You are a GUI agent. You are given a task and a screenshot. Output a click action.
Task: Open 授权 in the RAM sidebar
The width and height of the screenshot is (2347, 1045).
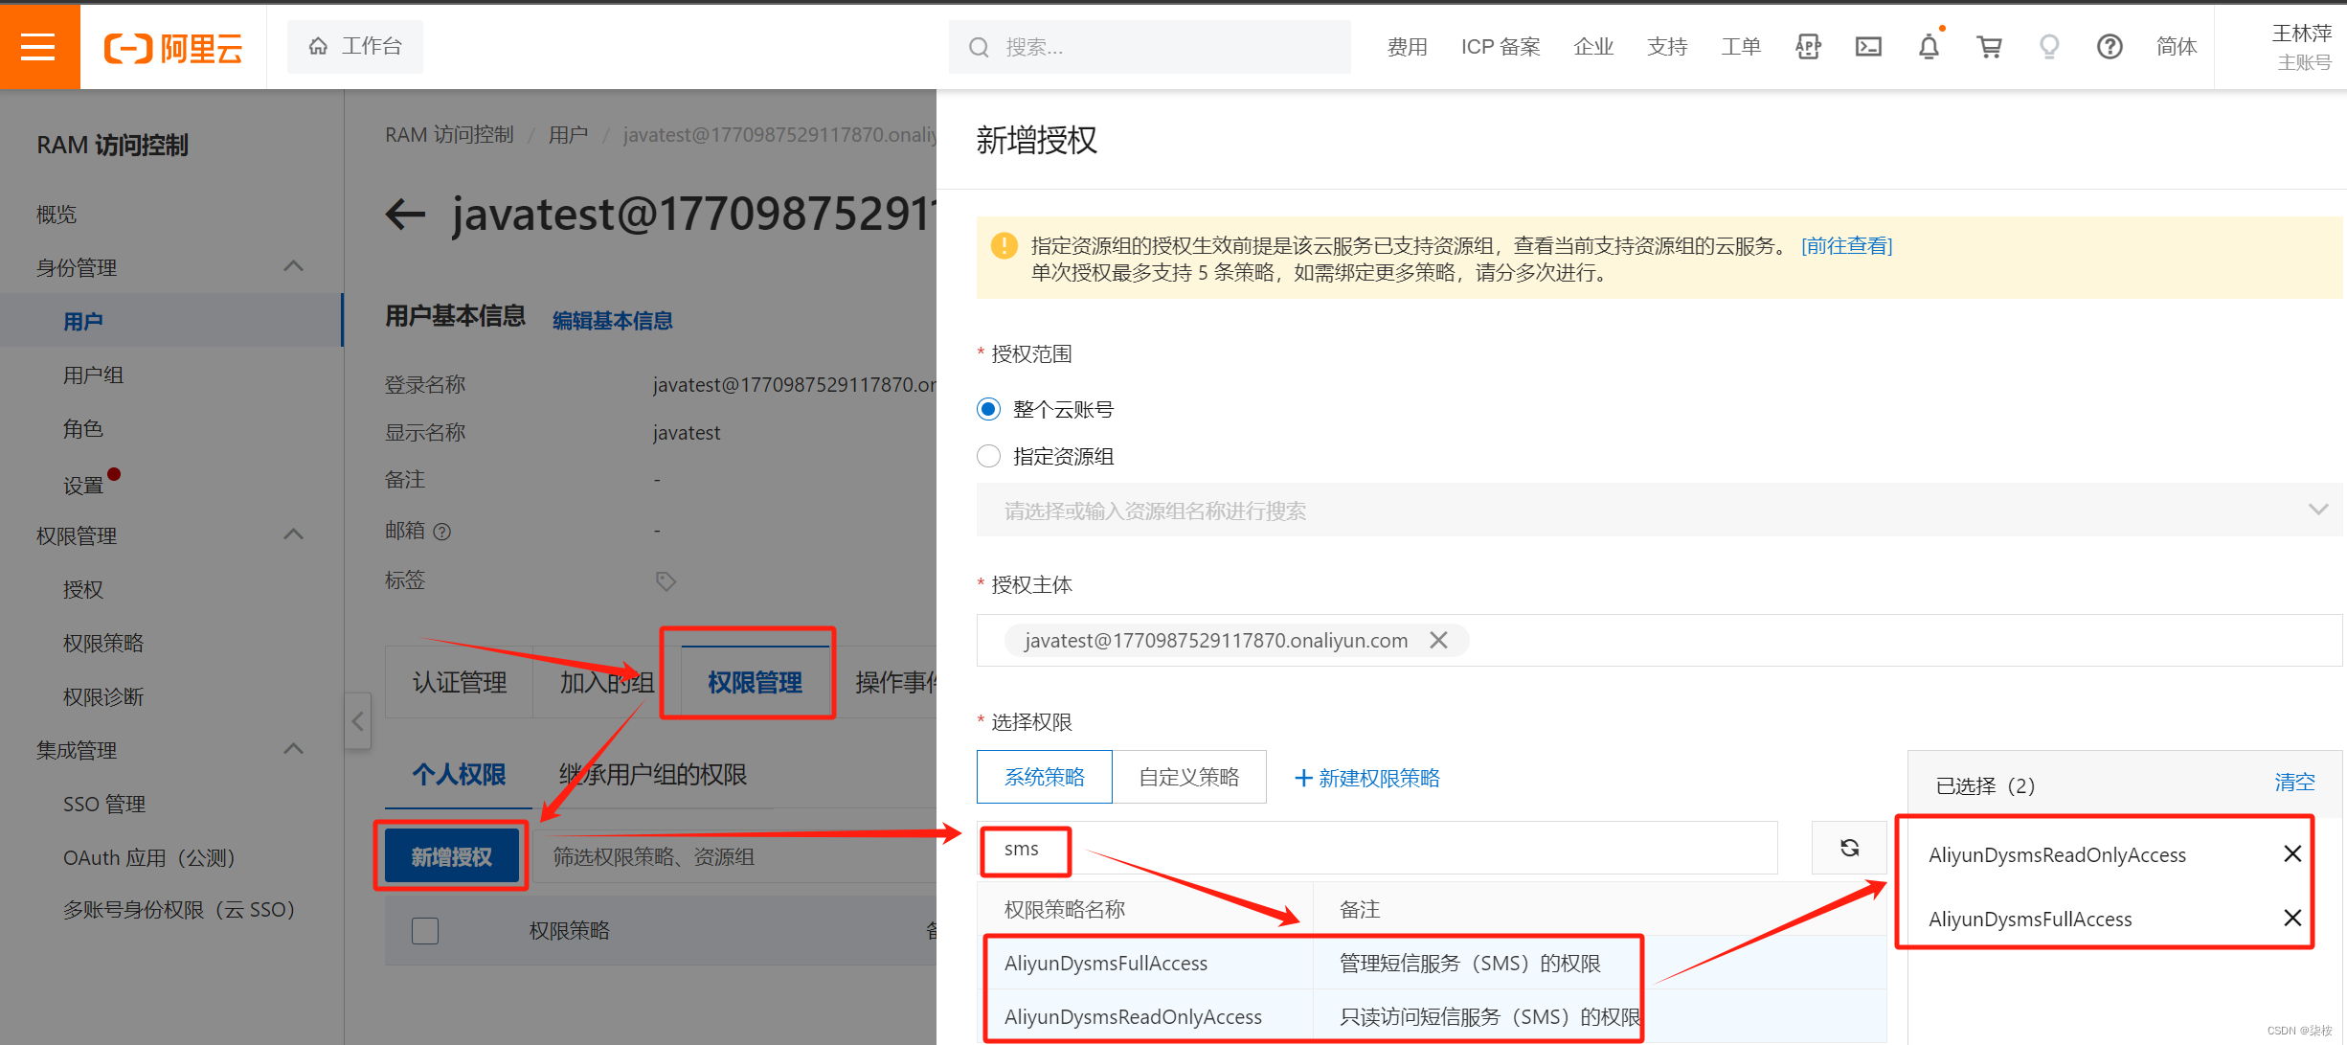point(82,589)
